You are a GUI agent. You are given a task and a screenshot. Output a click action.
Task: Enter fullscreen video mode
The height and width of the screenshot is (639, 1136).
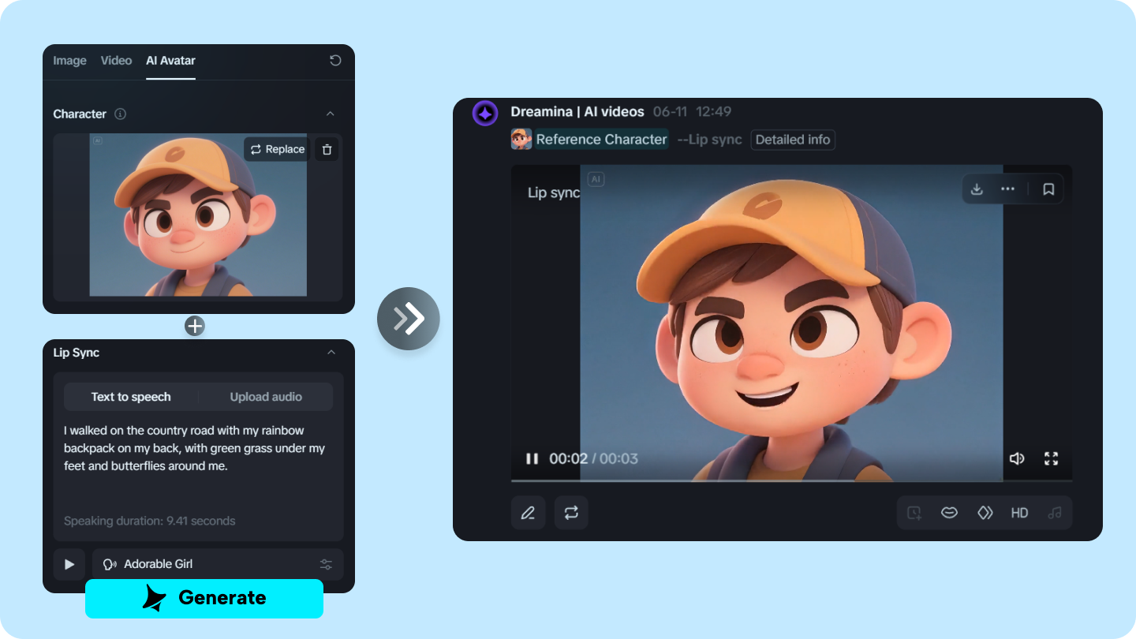pos(1052,458)
